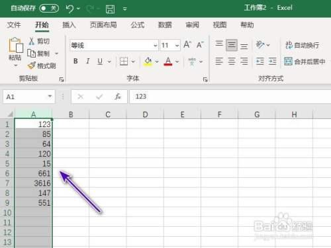Apply Italic formatting icon
The width and height of the screenshot is (331, 248).
88,61
